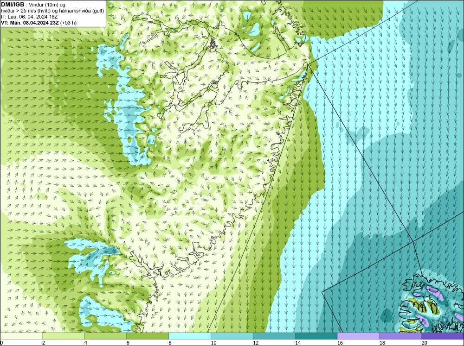Click the legend value label 2

(x=44, y=343)
